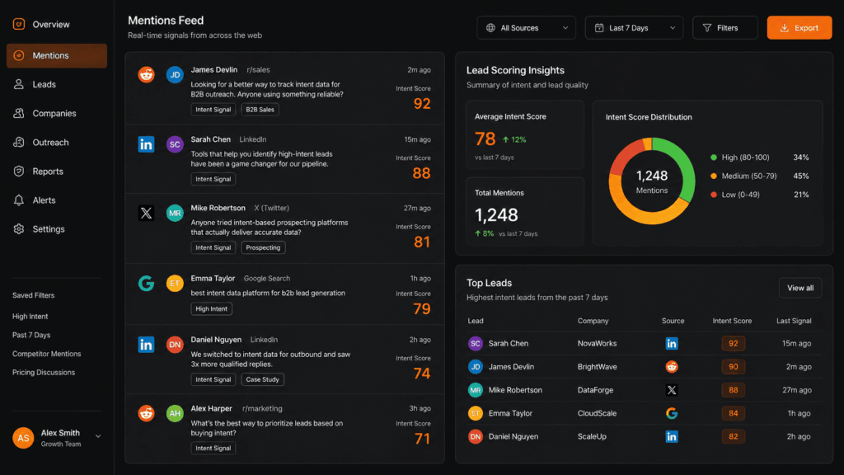Image resolution: width=844 pixels, height=475 pixels.
Task: Click the X (Twitter) icon on Mike Robertson's post
Action: [x=146, y=212]
